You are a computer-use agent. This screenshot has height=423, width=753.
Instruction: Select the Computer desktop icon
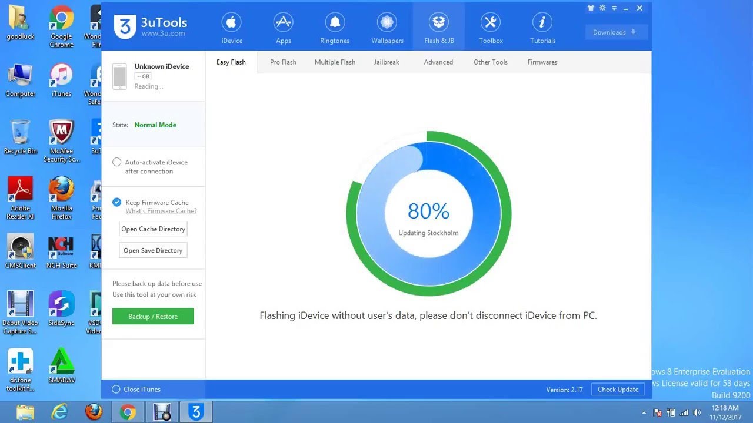[x=21, y=80]
